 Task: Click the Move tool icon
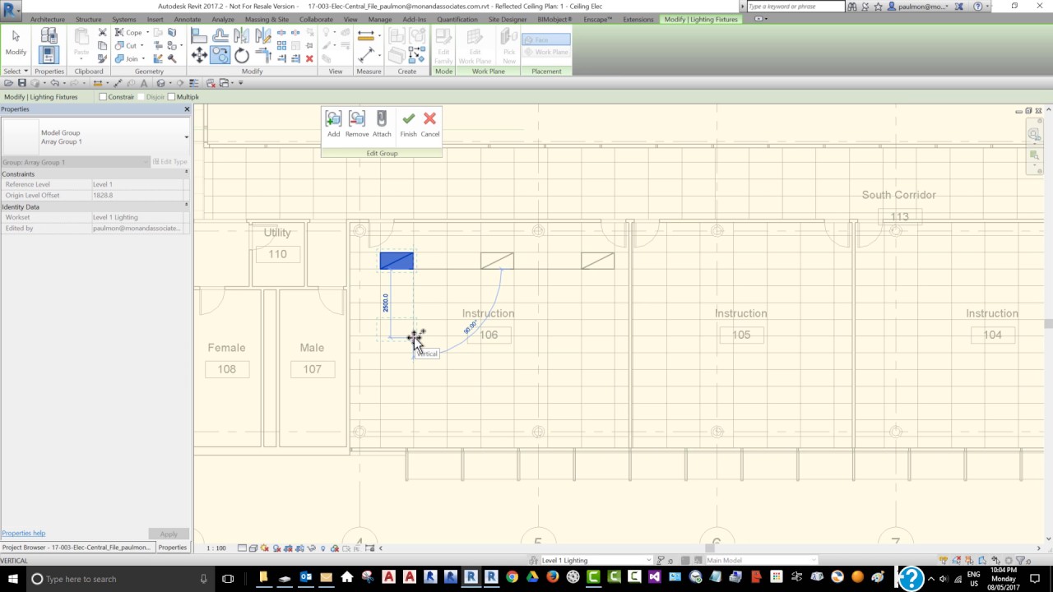pos(199,56)
